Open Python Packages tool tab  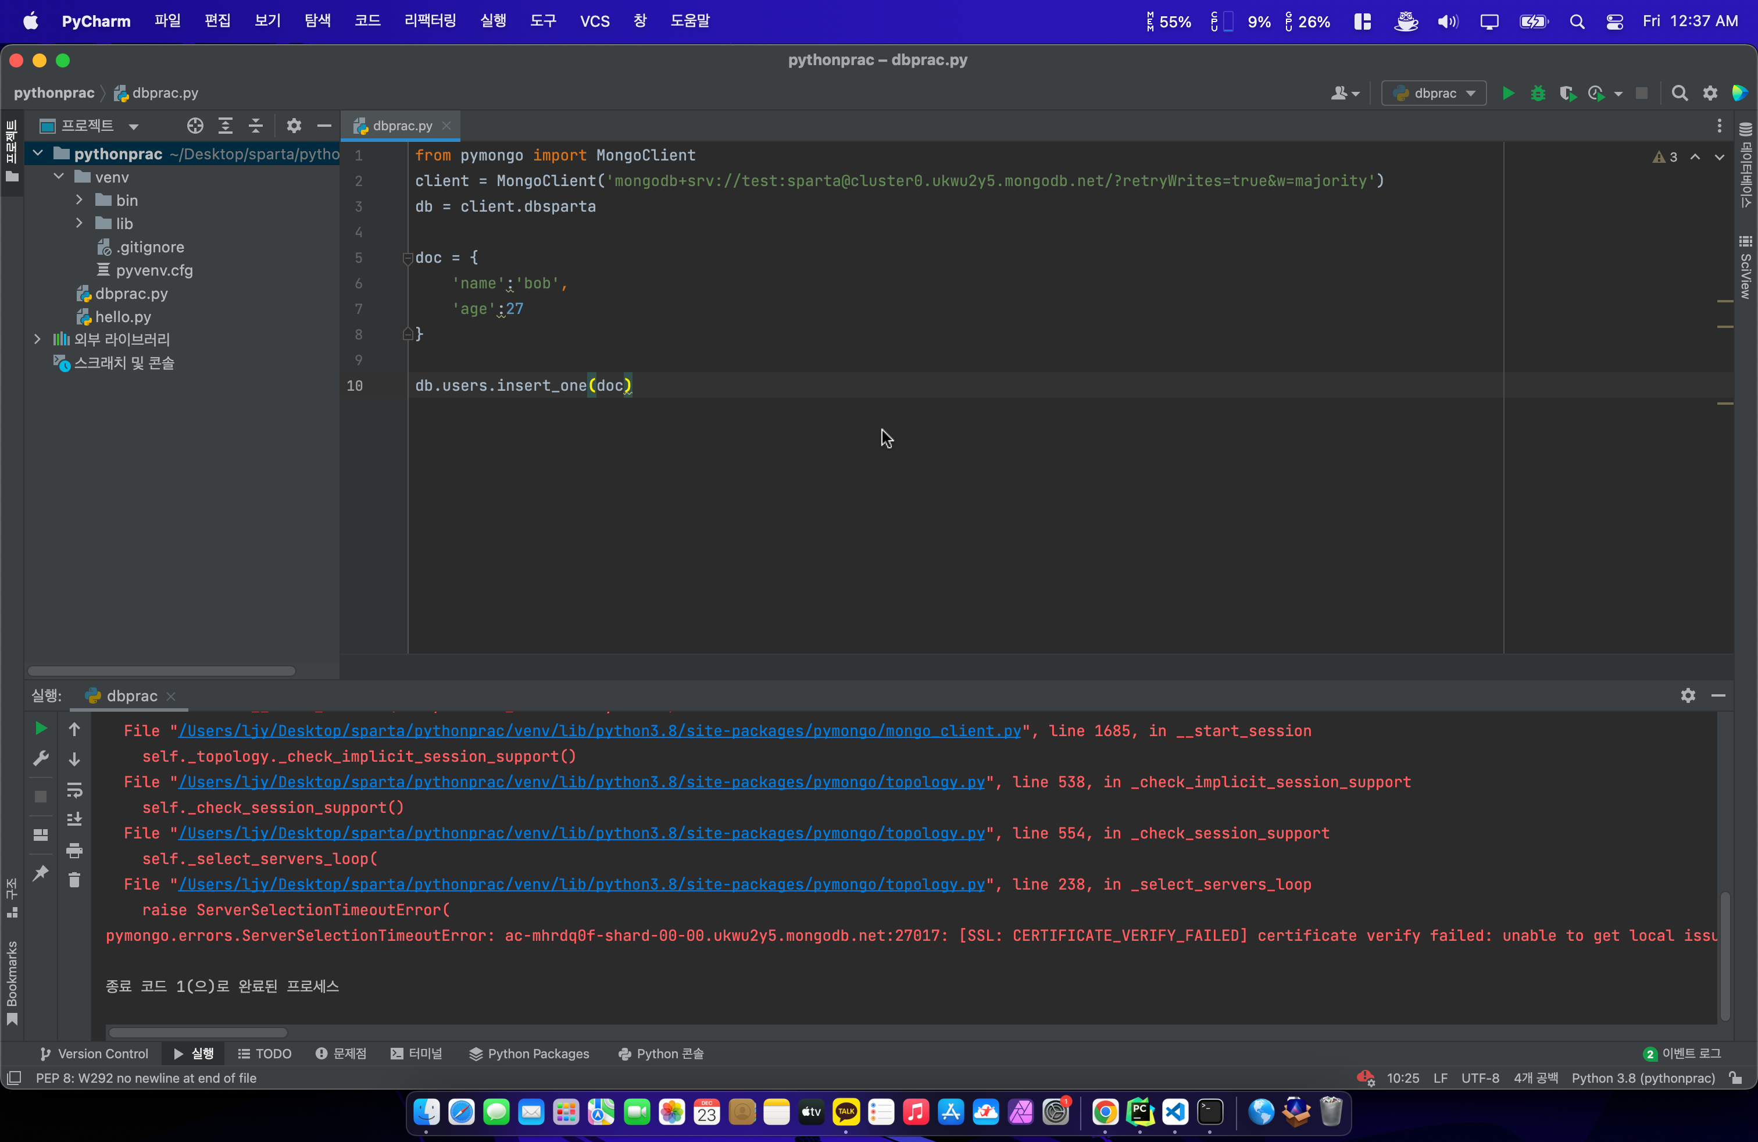(529, 1054)
